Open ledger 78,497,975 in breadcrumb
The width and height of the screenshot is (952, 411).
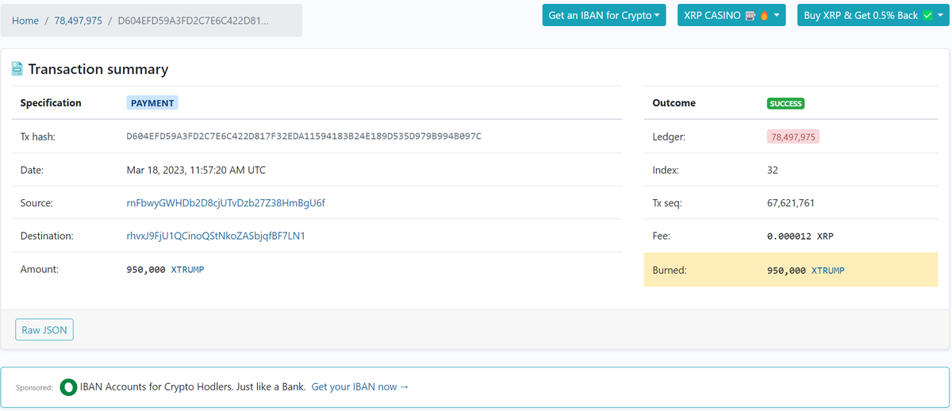(x=78, y=21)
